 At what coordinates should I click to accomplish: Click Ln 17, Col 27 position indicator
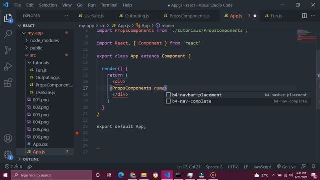click(189, 167)
